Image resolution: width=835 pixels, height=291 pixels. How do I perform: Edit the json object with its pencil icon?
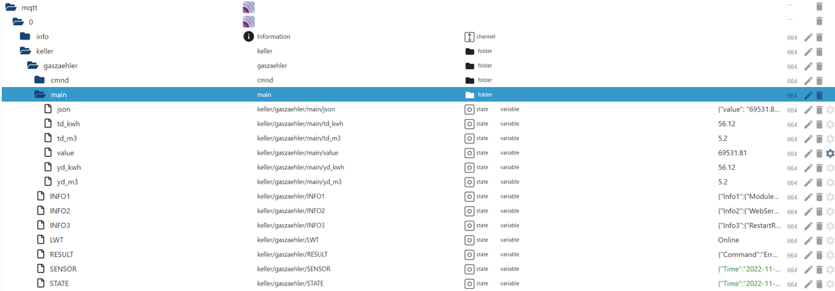(x=808, y=110)
